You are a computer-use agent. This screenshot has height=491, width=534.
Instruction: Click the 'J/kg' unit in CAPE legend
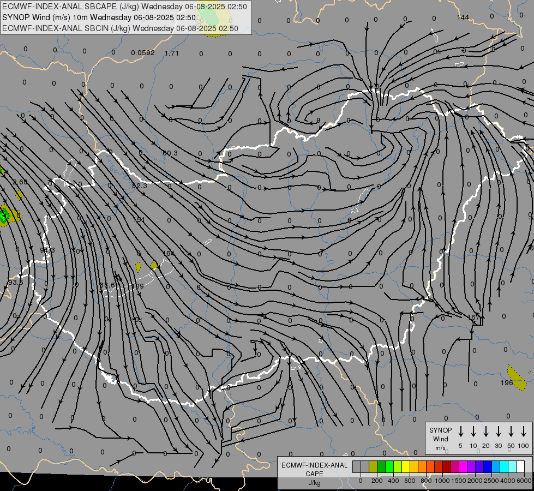(x=314, y=483)
